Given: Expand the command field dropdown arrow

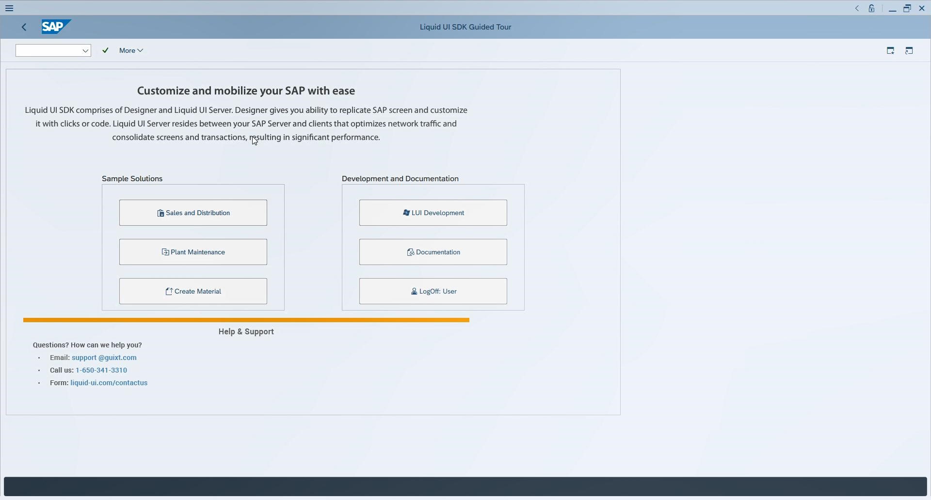Looking at the screenshot, I should 86,50.
